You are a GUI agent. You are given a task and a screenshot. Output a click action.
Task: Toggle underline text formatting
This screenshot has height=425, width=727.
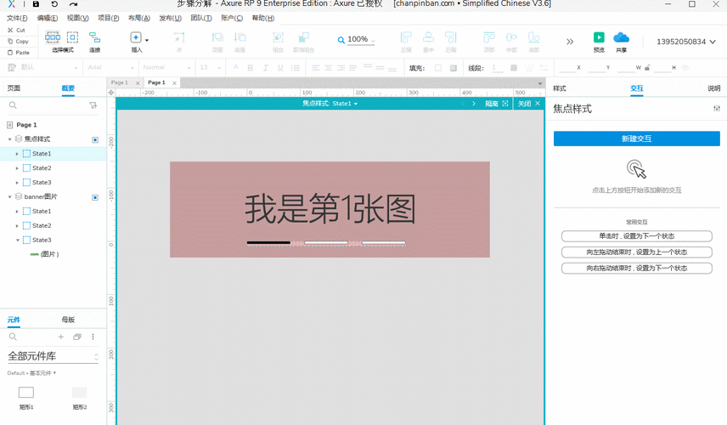click(280, 68)
